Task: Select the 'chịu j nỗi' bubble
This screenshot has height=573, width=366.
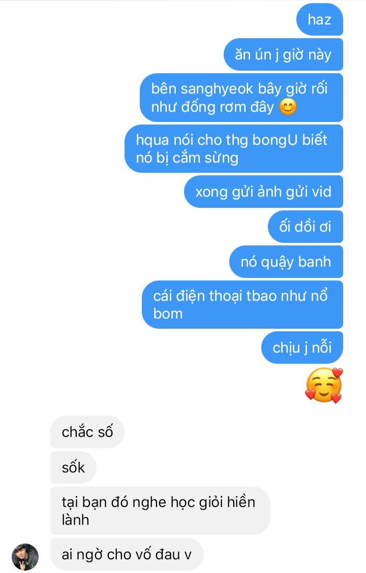Action: click(x=302, y=347)
